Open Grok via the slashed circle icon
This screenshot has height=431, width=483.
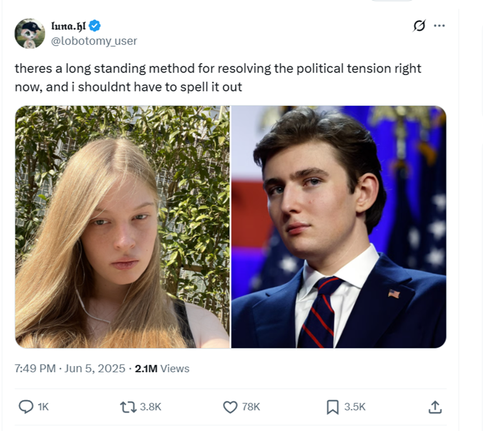point(418,26)
